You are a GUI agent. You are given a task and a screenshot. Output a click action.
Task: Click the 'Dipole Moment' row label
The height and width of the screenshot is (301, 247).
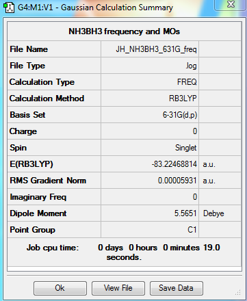(38, 213)
